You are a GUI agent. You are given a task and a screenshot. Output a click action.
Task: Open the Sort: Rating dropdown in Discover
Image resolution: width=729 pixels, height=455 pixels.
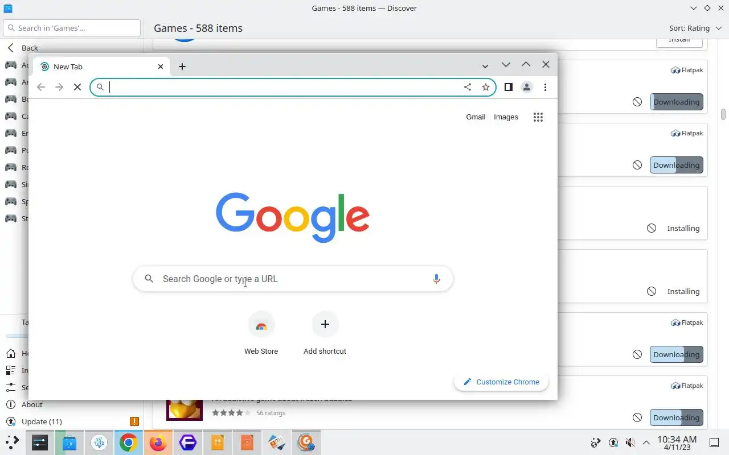pos(695,28)
